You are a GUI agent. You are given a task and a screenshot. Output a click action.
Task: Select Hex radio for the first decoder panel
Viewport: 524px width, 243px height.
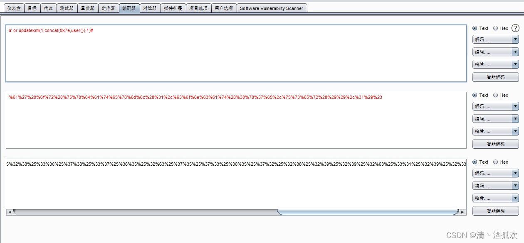coord(495,28)
